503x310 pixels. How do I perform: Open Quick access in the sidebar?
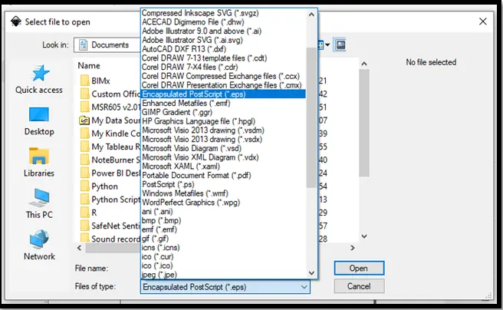coord(39,80)
